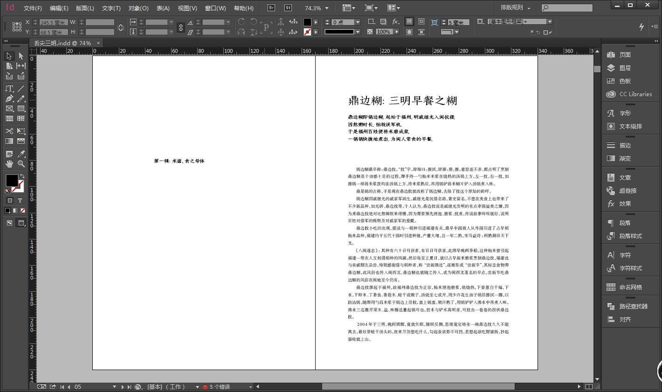Toggle Preview screen mode button
662x392 pixels.
coord(21,223)
